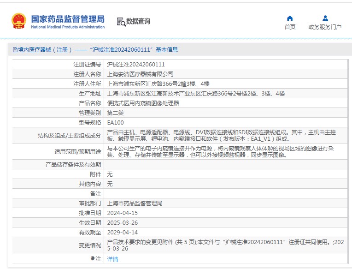Click the 结构及组成 description text

221,136
